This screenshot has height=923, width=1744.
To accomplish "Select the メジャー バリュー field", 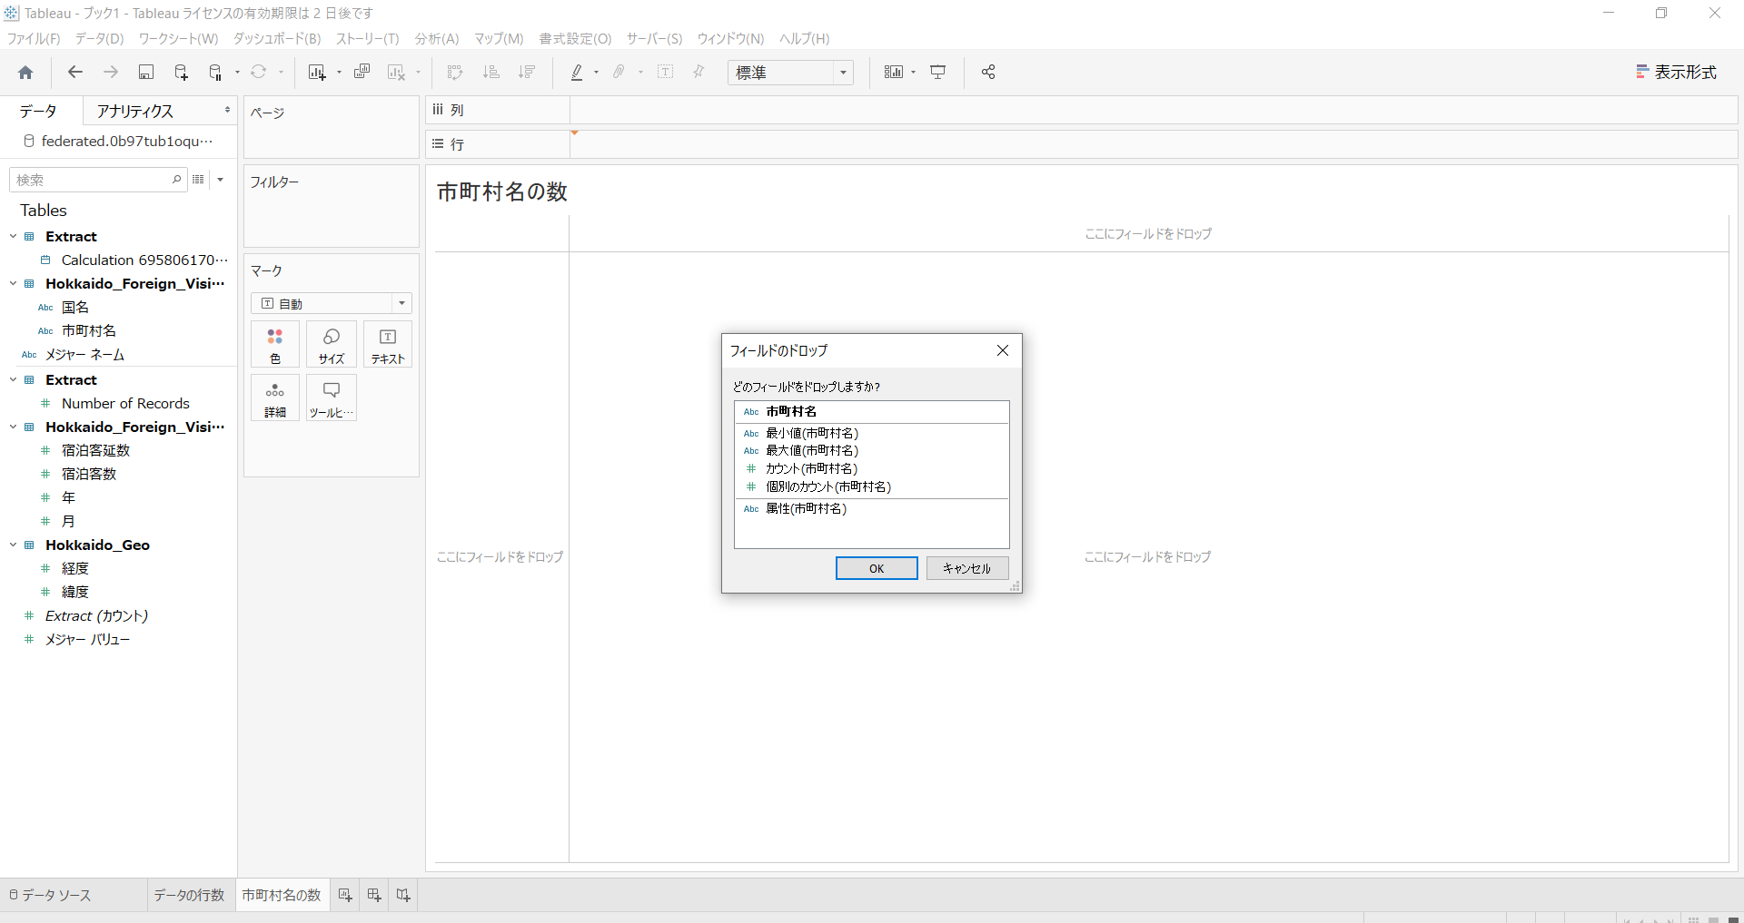I will pyautogui.click(x=87, y=639).
